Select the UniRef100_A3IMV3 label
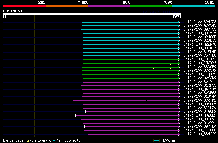 (200, 119)
